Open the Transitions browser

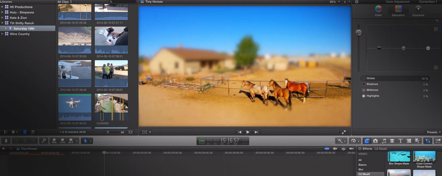[392, 141]
